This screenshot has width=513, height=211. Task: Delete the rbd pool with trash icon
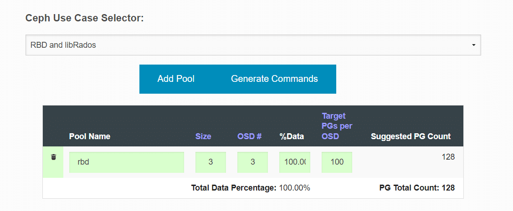coord(54,157)
